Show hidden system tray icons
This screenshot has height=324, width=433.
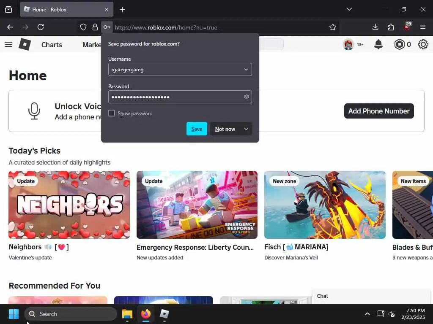[x=367, y=314]
